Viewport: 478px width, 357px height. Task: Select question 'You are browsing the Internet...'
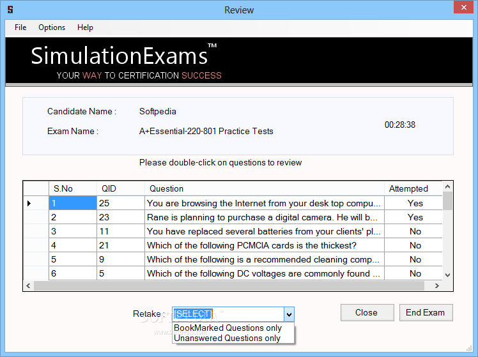[x=265, y=203]
